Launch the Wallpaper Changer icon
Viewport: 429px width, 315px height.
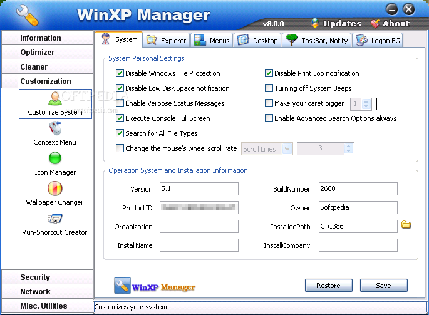click(x=55, y=188)
